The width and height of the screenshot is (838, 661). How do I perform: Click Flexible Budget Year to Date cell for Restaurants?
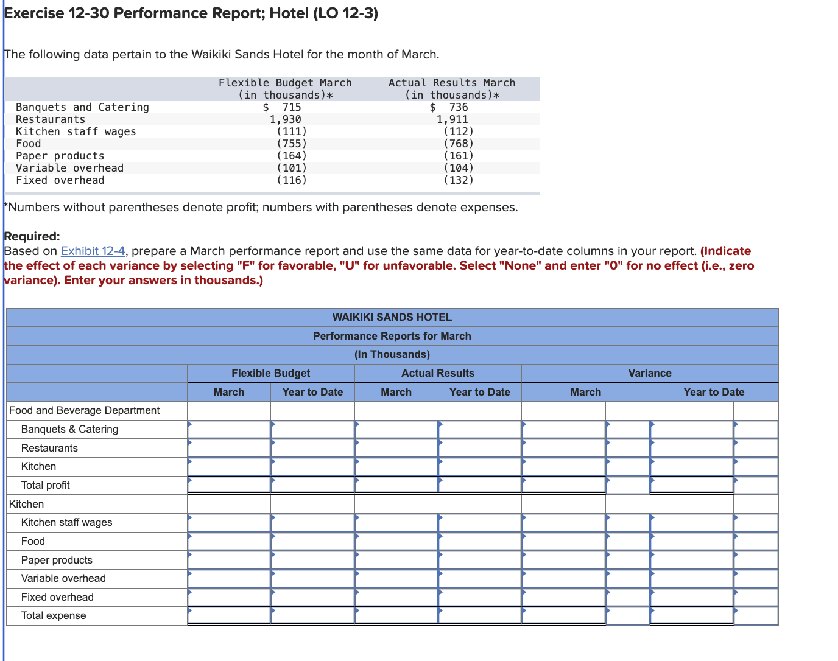tap(312, 448)
